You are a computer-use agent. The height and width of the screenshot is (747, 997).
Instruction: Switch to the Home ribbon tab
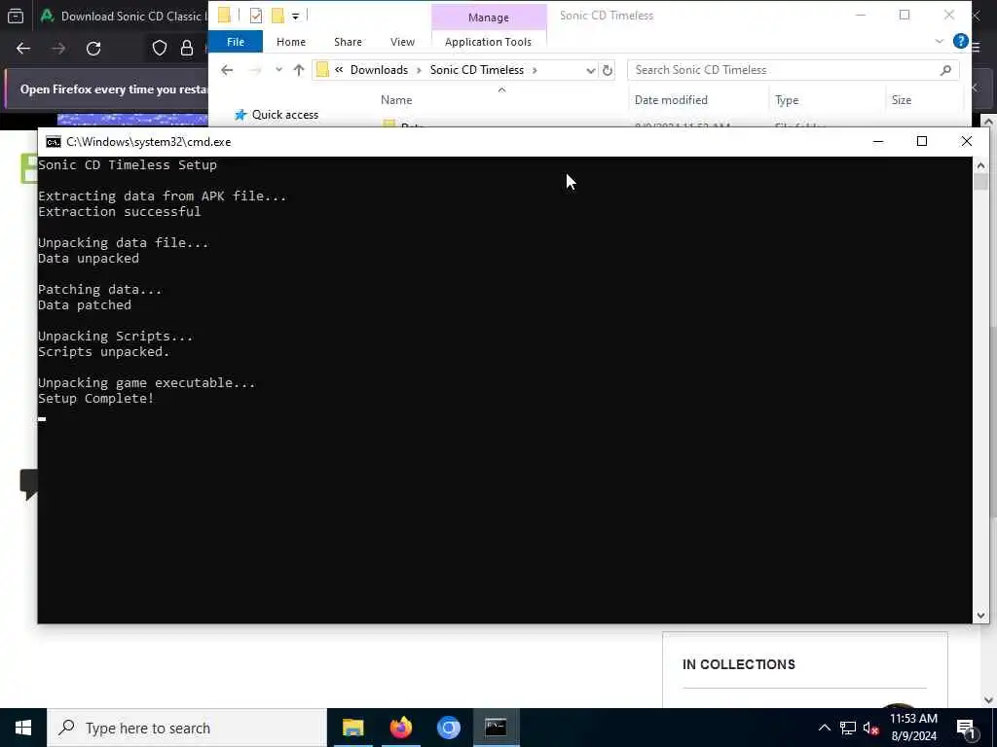tap(291, 42)
